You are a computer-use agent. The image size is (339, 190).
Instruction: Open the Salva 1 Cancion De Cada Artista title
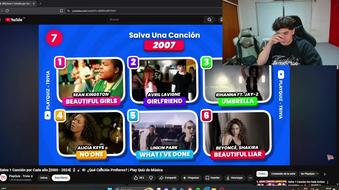click(306, 183)
